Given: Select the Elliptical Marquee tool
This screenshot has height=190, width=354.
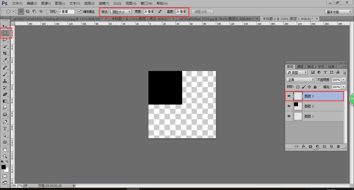Looking at the screenshot, I should (5, 33).
